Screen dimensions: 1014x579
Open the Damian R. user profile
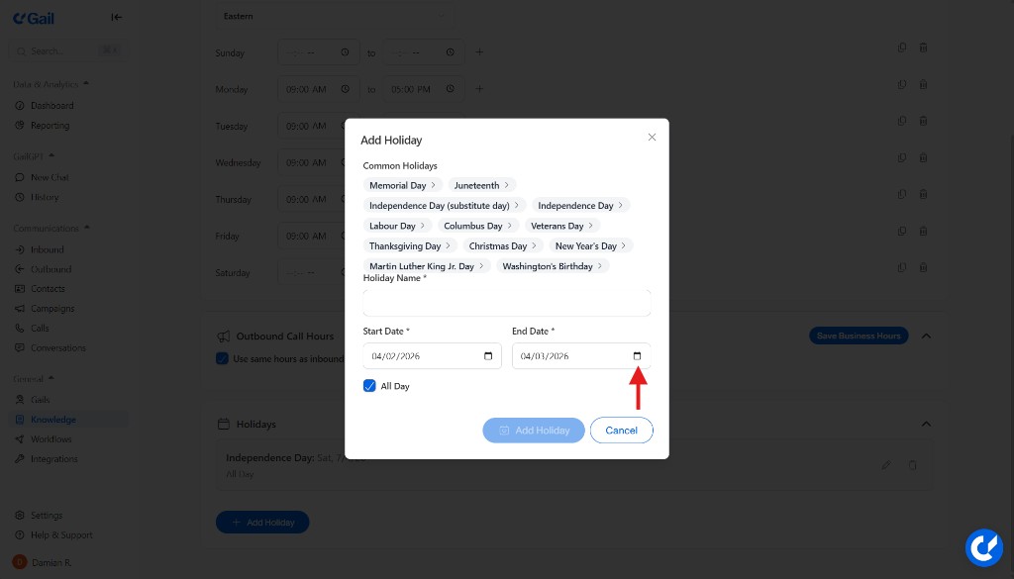tap(43, 562)
